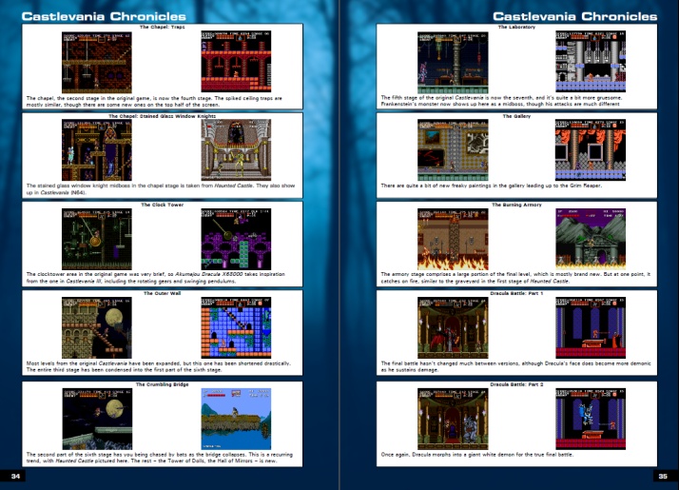This screenshot has height=490, width=679.
Task: Click page number 35
Action: 663,476
